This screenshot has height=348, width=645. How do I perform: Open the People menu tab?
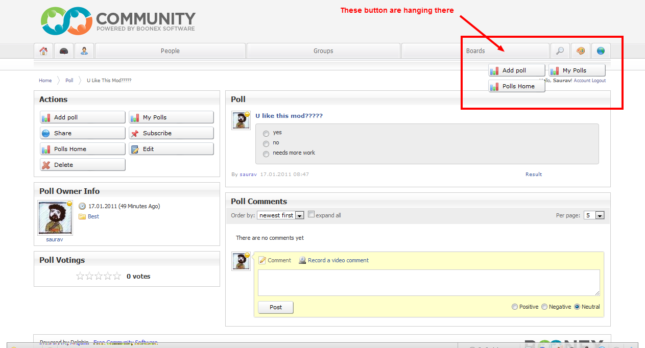click(170, 51)
